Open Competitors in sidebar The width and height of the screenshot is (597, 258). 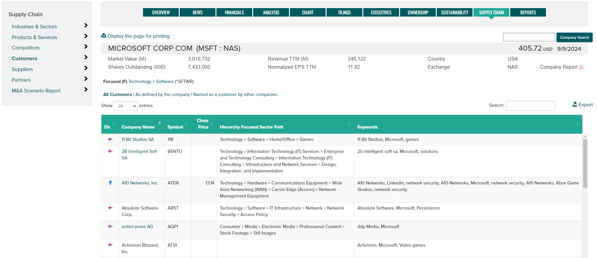click(x=26, y=48)
